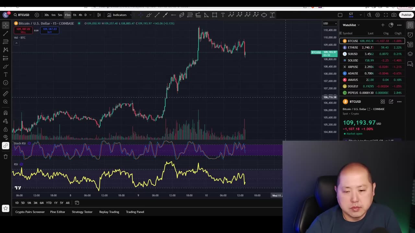Open the chat bubble icon in right sidebar

(x=410, y=64)
